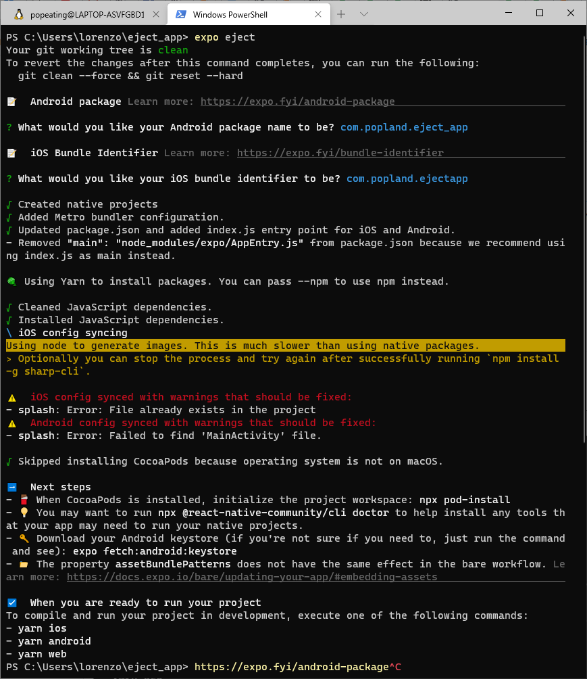Click the chocolate bar icon on the CocoaPods line
The width and height of the screenshot is (587, 679).
pyautogui.click(x=24, y=500)
